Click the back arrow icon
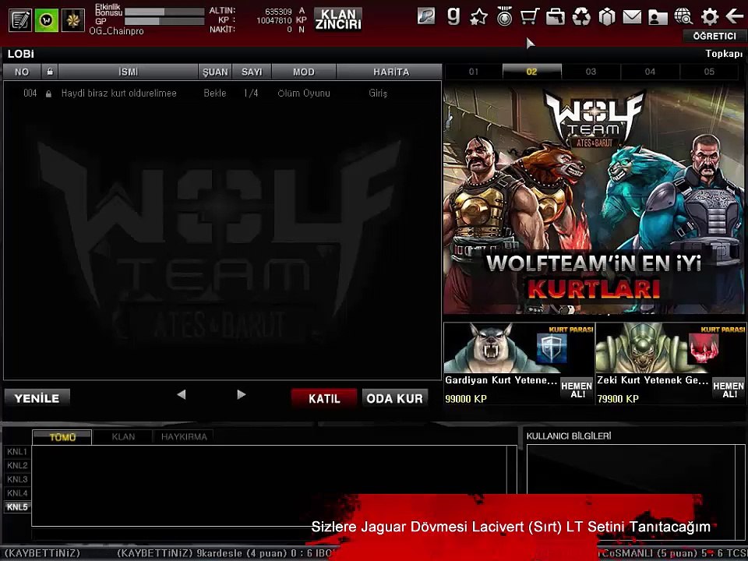The width and height of the screenshot is (748, 561). click(735, 16)
